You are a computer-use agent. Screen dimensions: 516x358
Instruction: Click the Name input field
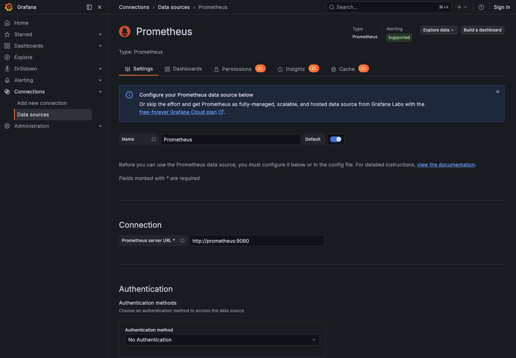pos(230,139)
